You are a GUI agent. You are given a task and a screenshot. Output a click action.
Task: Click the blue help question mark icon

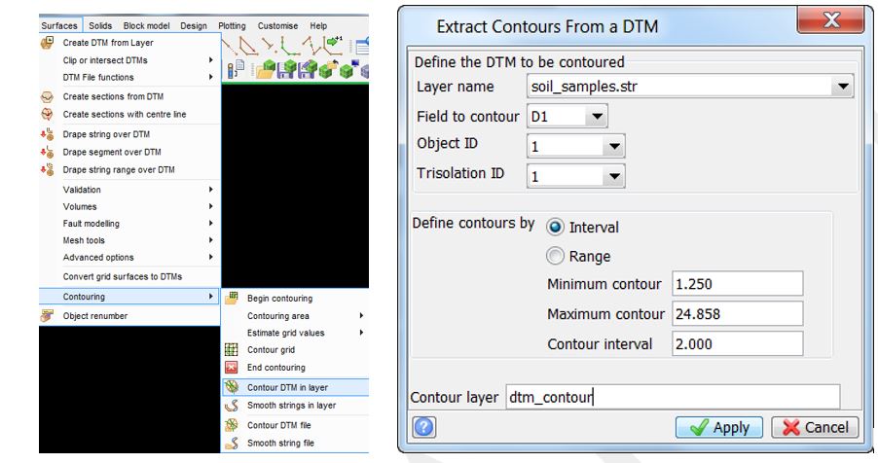click(423, 427)
